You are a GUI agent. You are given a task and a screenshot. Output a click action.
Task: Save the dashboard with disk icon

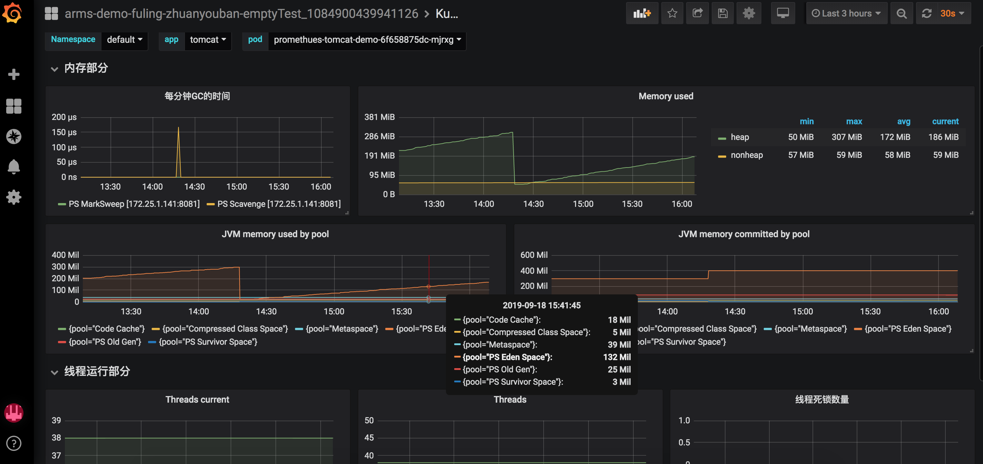click(722, 14)
